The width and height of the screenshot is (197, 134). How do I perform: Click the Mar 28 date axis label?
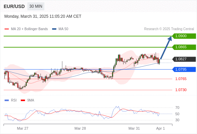click(80, 128)
